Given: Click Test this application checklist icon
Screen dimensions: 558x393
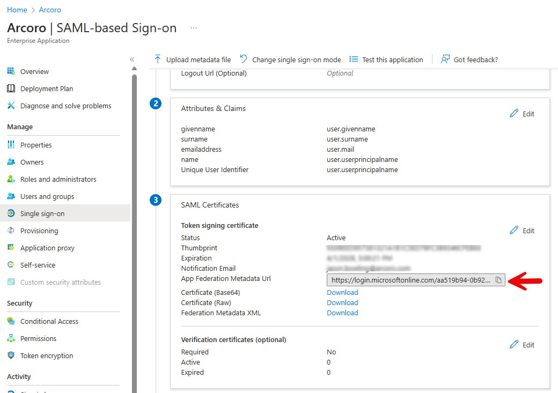Looking at the screenshot, I should pos(354,59).
